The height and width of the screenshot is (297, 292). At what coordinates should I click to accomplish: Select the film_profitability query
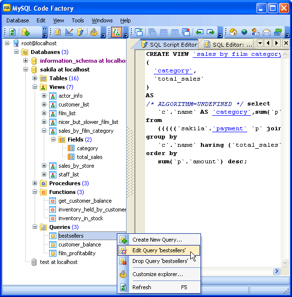77,253
